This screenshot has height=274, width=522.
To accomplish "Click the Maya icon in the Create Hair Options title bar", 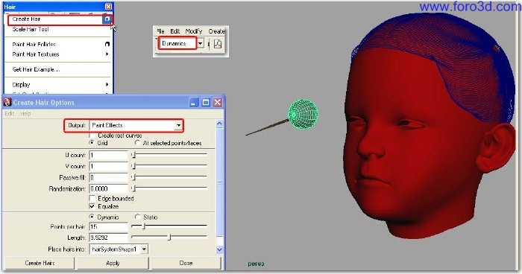I will click(7, 103).
